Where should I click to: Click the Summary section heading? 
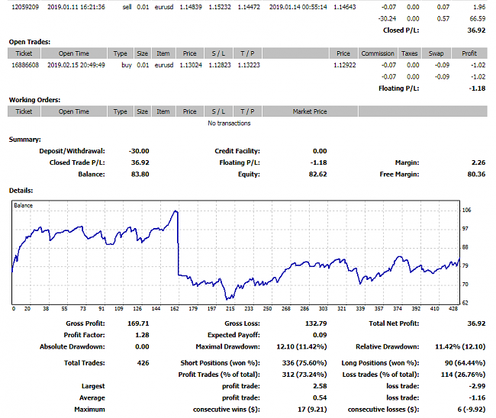coord(24,140)
